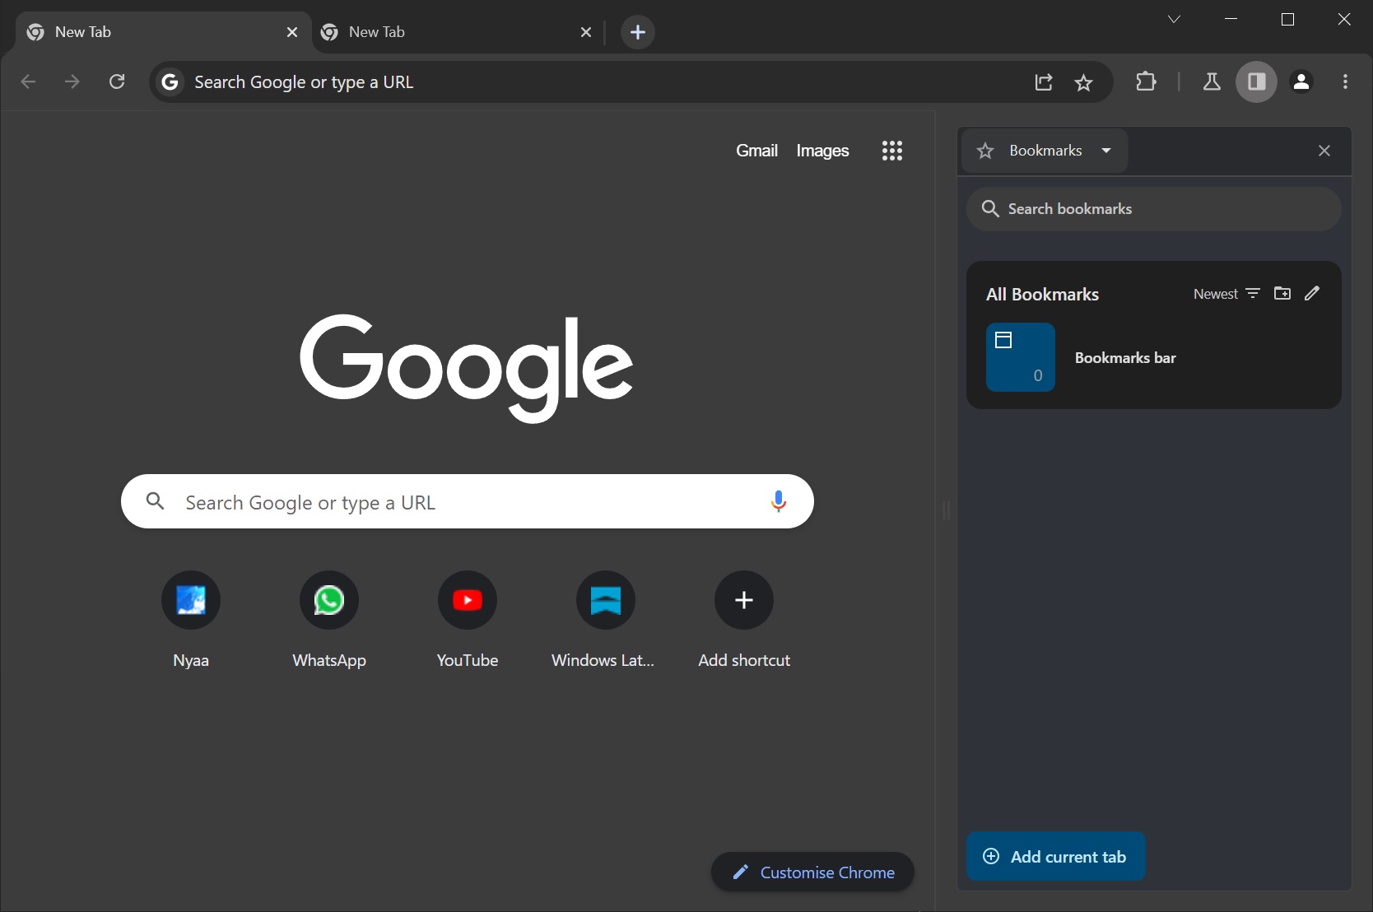Screen dimensions: 1373x912
Task: Reload the current page
Action: click(117, 81)
